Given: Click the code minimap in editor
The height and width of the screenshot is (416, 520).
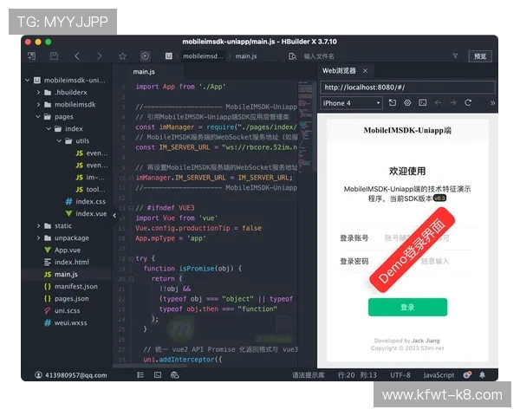Looking at the screenshot, I should coord(305,126).
